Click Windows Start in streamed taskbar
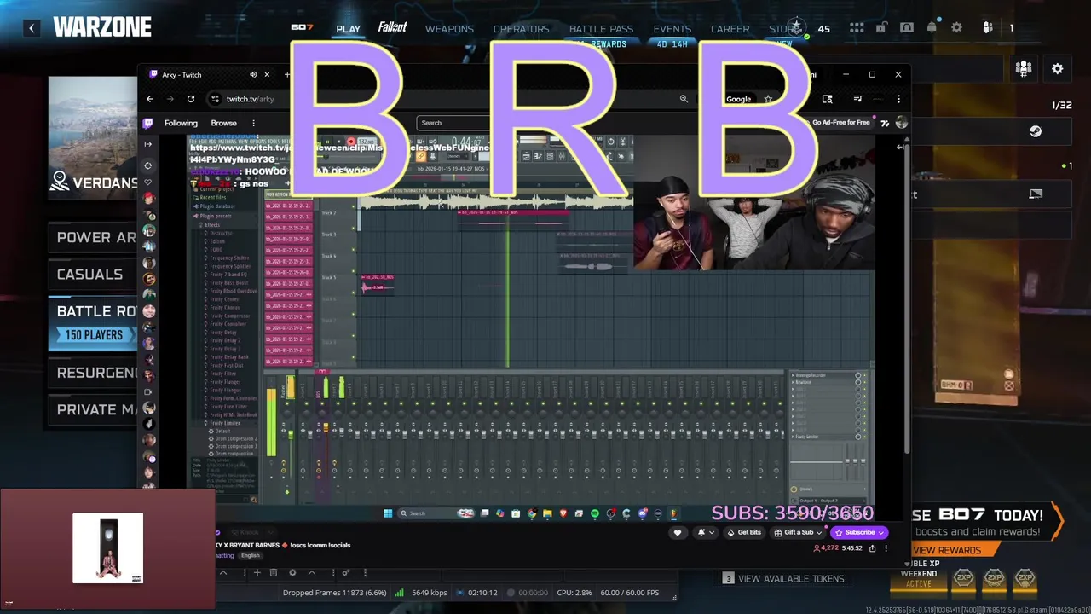1091x614 pixels. point(388,513)
